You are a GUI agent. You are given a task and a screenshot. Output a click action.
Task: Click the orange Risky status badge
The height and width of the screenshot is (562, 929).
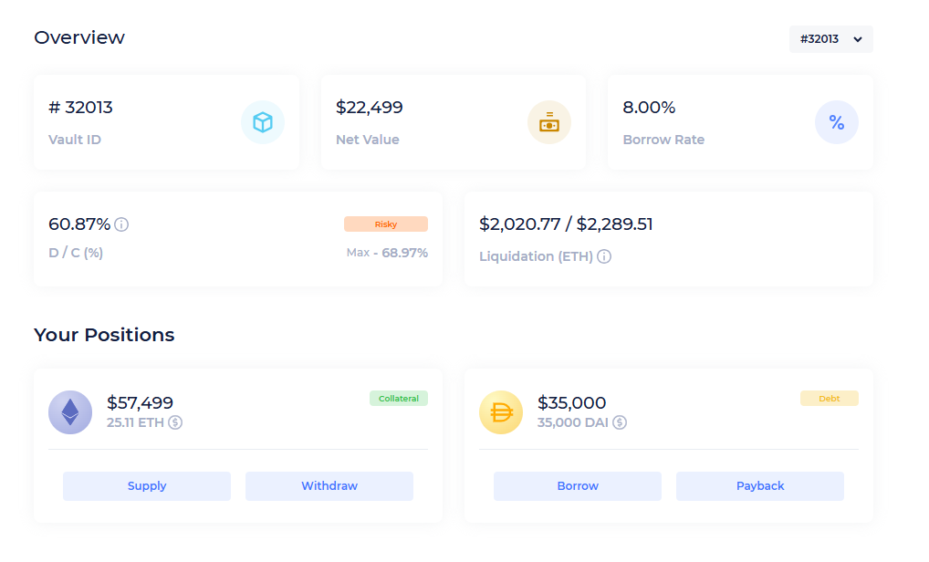[x=385, y=224]
